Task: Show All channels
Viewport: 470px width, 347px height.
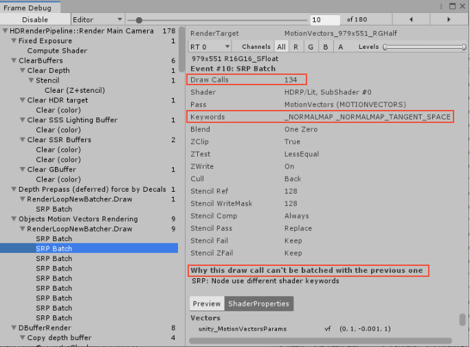Action: coord(281,47)
